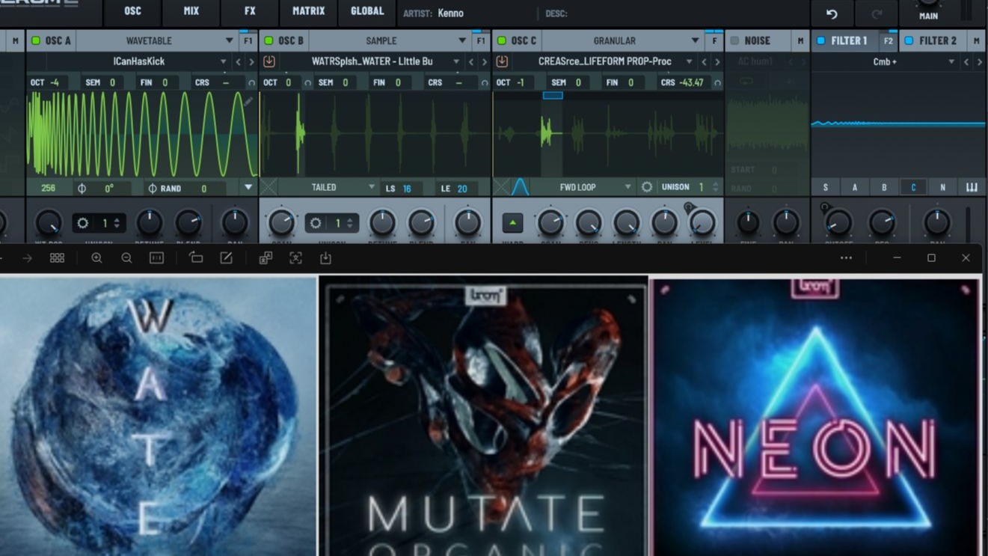
Task: Click the OSC A WT POS knob
Action: [49, 222]
